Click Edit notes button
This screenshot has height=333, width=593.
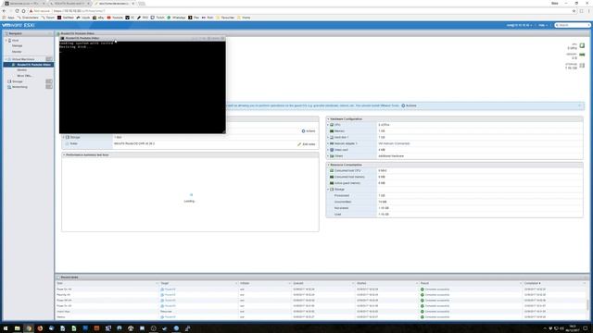point(307,144)
